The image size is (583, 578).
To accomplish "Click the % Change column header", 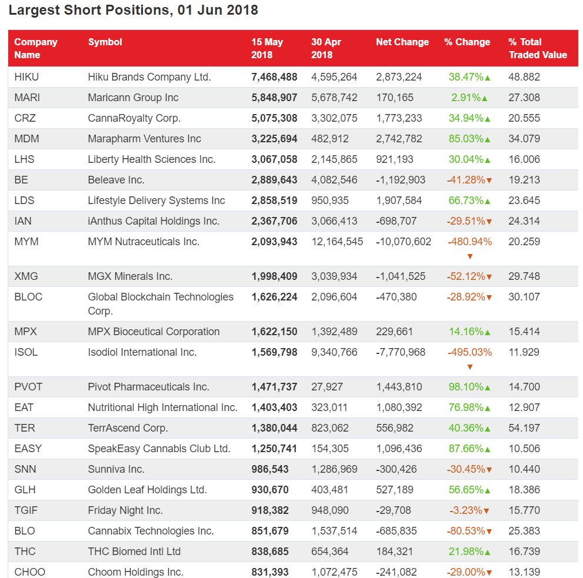I will pyautogui.click(x=467, y=42).
